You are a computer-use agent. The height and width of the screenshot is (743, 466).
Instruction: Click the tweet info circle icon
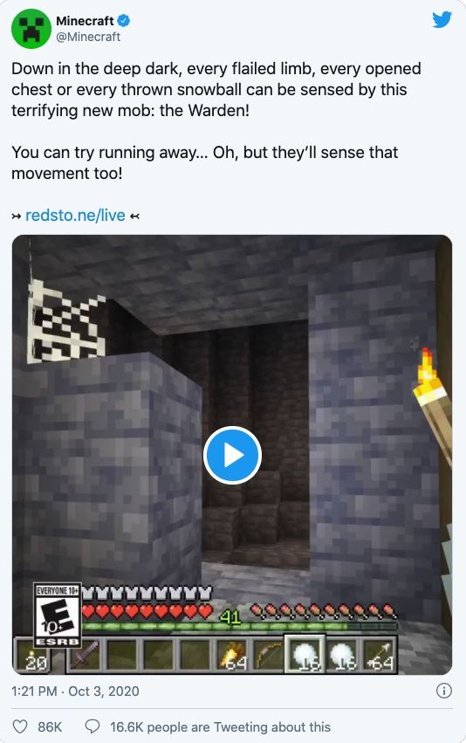point(443,691)
